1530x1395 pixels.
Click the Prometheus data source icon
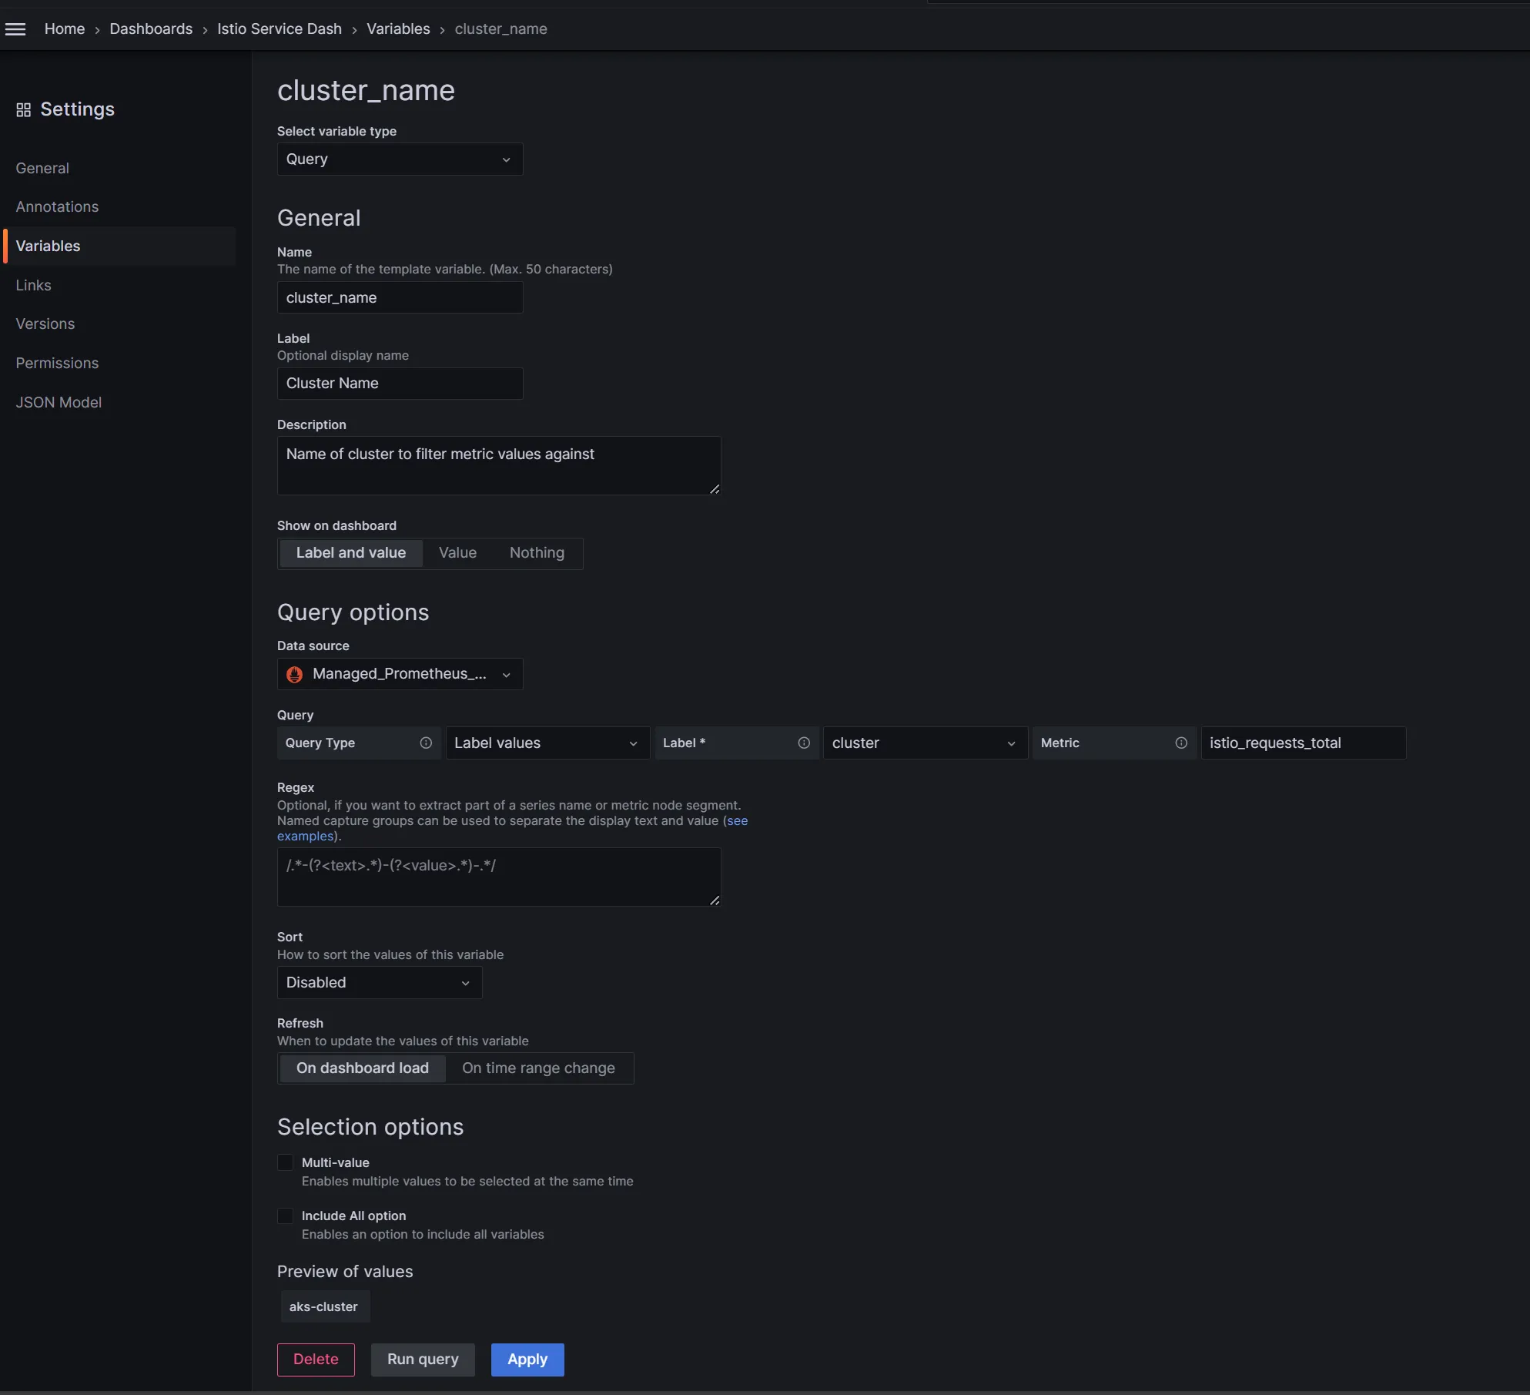pyautogui.click(x=294, y=675)
